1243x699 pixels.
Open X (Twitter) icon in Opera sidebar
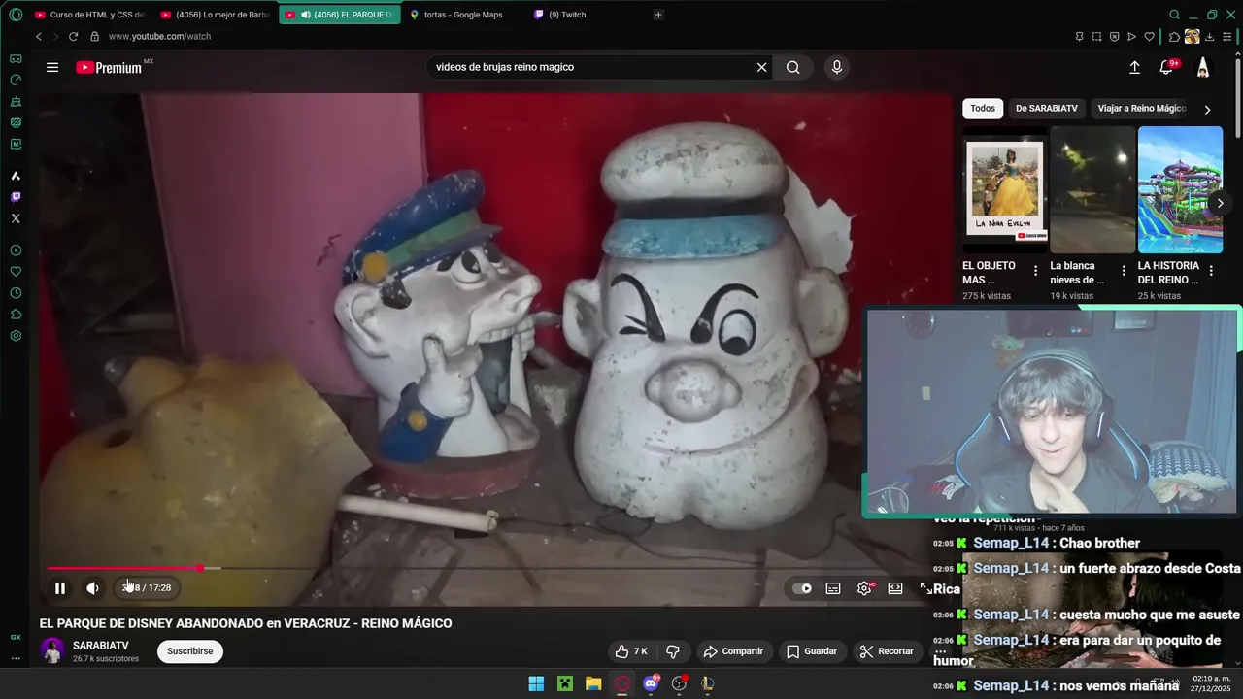pyautogui.click(x=16, y=218)
